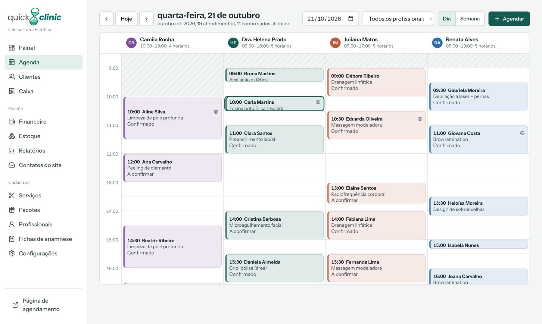The height and width of the screenshot is (324, 542).
Task: Open the 12:00 Ana Carvalho appointment
Action: tap(173, 168)
